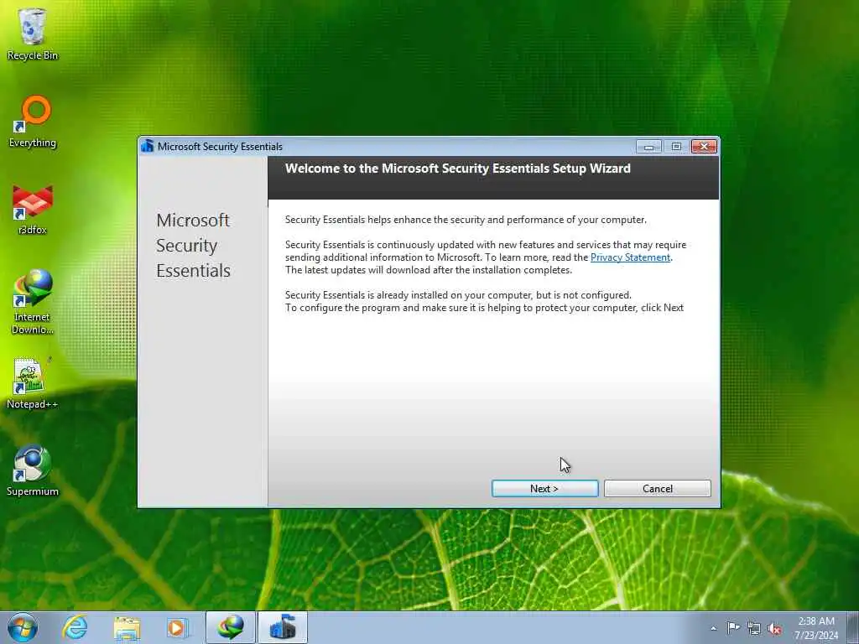Show hidden tray icons arrow
The height and width of the screenshot is (644, 859).
(x=713, y=628)
